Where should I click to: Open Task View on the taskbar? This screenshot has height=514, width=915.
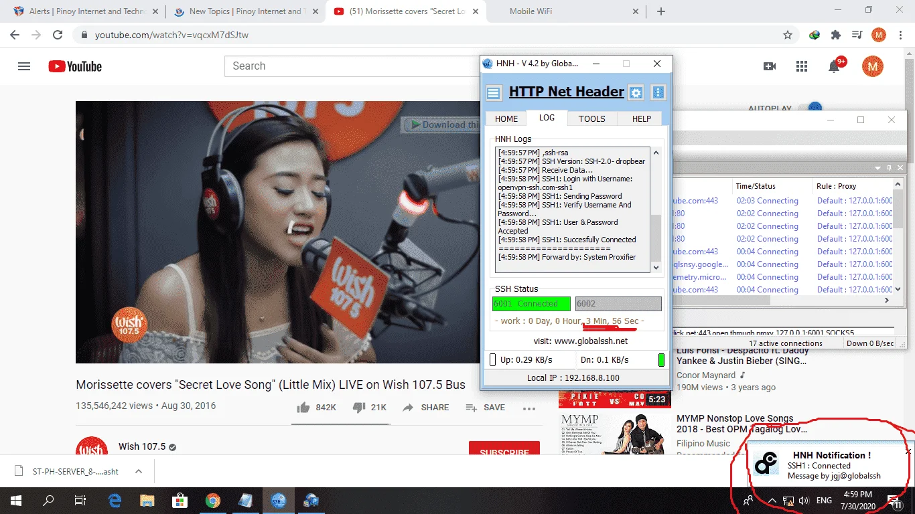80,501
